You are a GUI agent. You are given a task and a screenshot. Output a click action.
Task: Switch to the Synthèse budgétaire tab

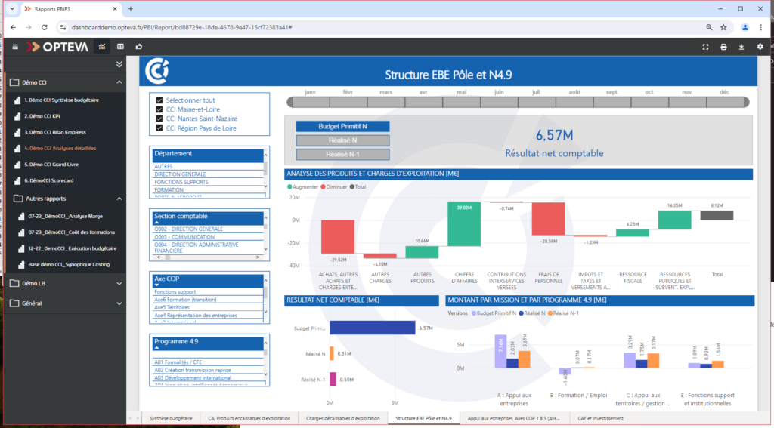coord(170,417)
